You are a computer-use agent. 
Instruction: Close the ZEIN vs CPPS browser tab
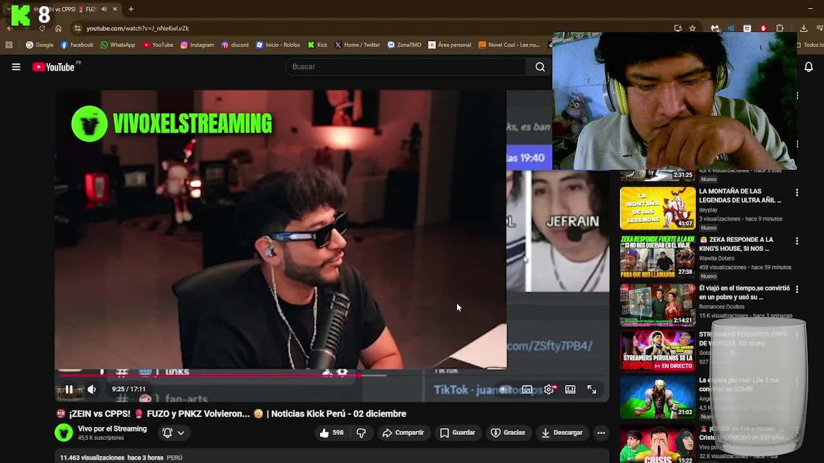point(115,9)
